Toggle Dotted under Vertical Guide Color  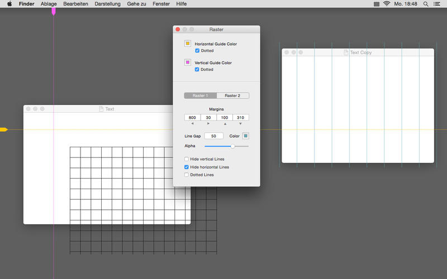pos(197,69)
